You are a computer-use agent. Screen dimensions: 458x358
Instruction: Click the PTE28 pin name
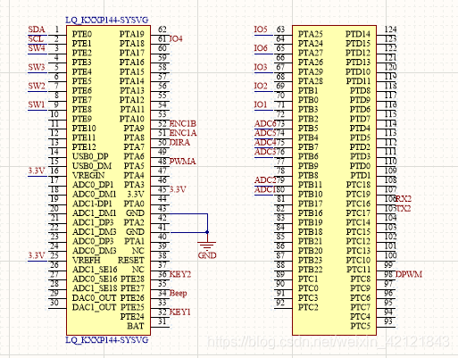(132, 279)
